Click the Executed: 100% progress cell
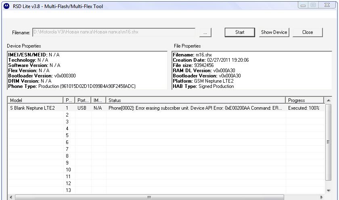Screen dimensions: 339x200 point(303,108)
